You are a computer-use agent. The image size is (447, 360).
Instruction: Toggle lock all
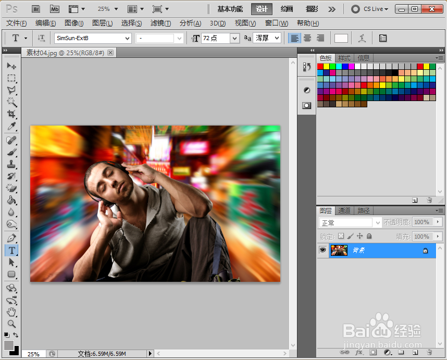coord(369,236)
